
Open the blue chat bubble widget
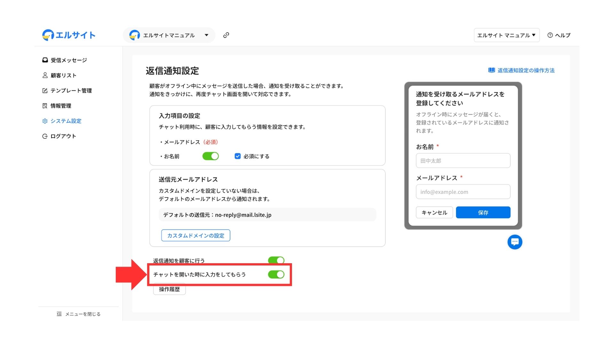pyautogui.click(x=515, y=242)
